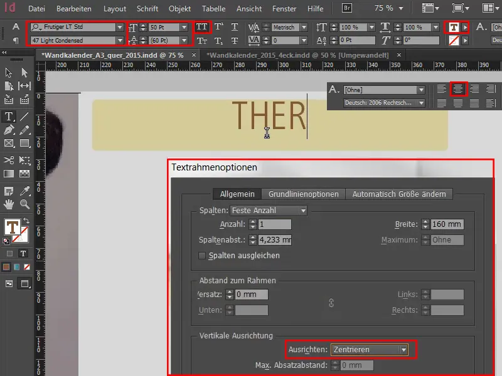Select the Page tool
The image size is (502, 376).
(9, 86)
